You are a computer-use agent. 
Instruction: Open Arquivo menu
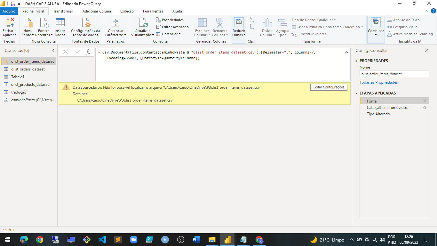tap(9, 11)
